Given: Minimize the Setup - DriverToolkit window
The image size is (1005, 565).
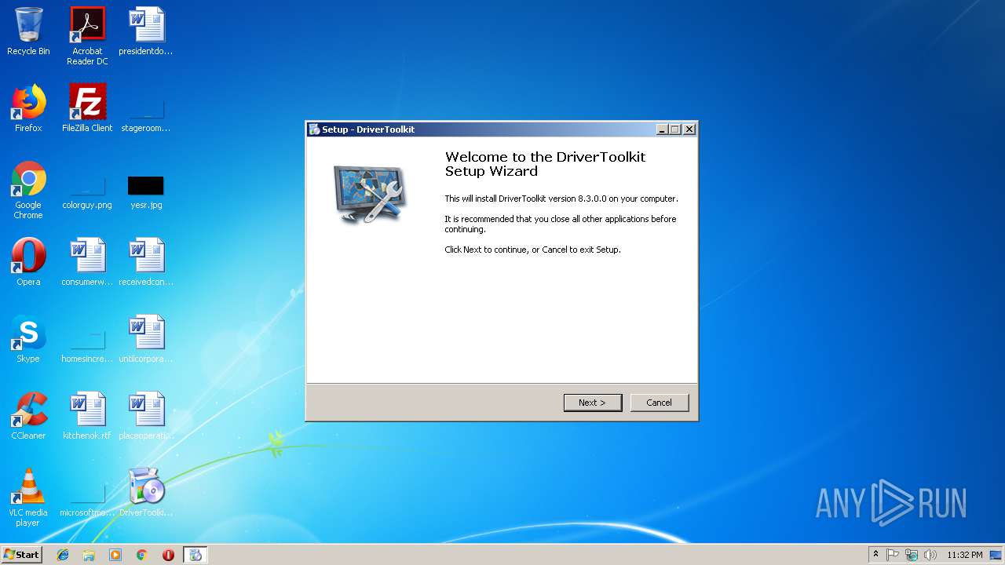Looking at the screenshot, I should tap(662, 129).
